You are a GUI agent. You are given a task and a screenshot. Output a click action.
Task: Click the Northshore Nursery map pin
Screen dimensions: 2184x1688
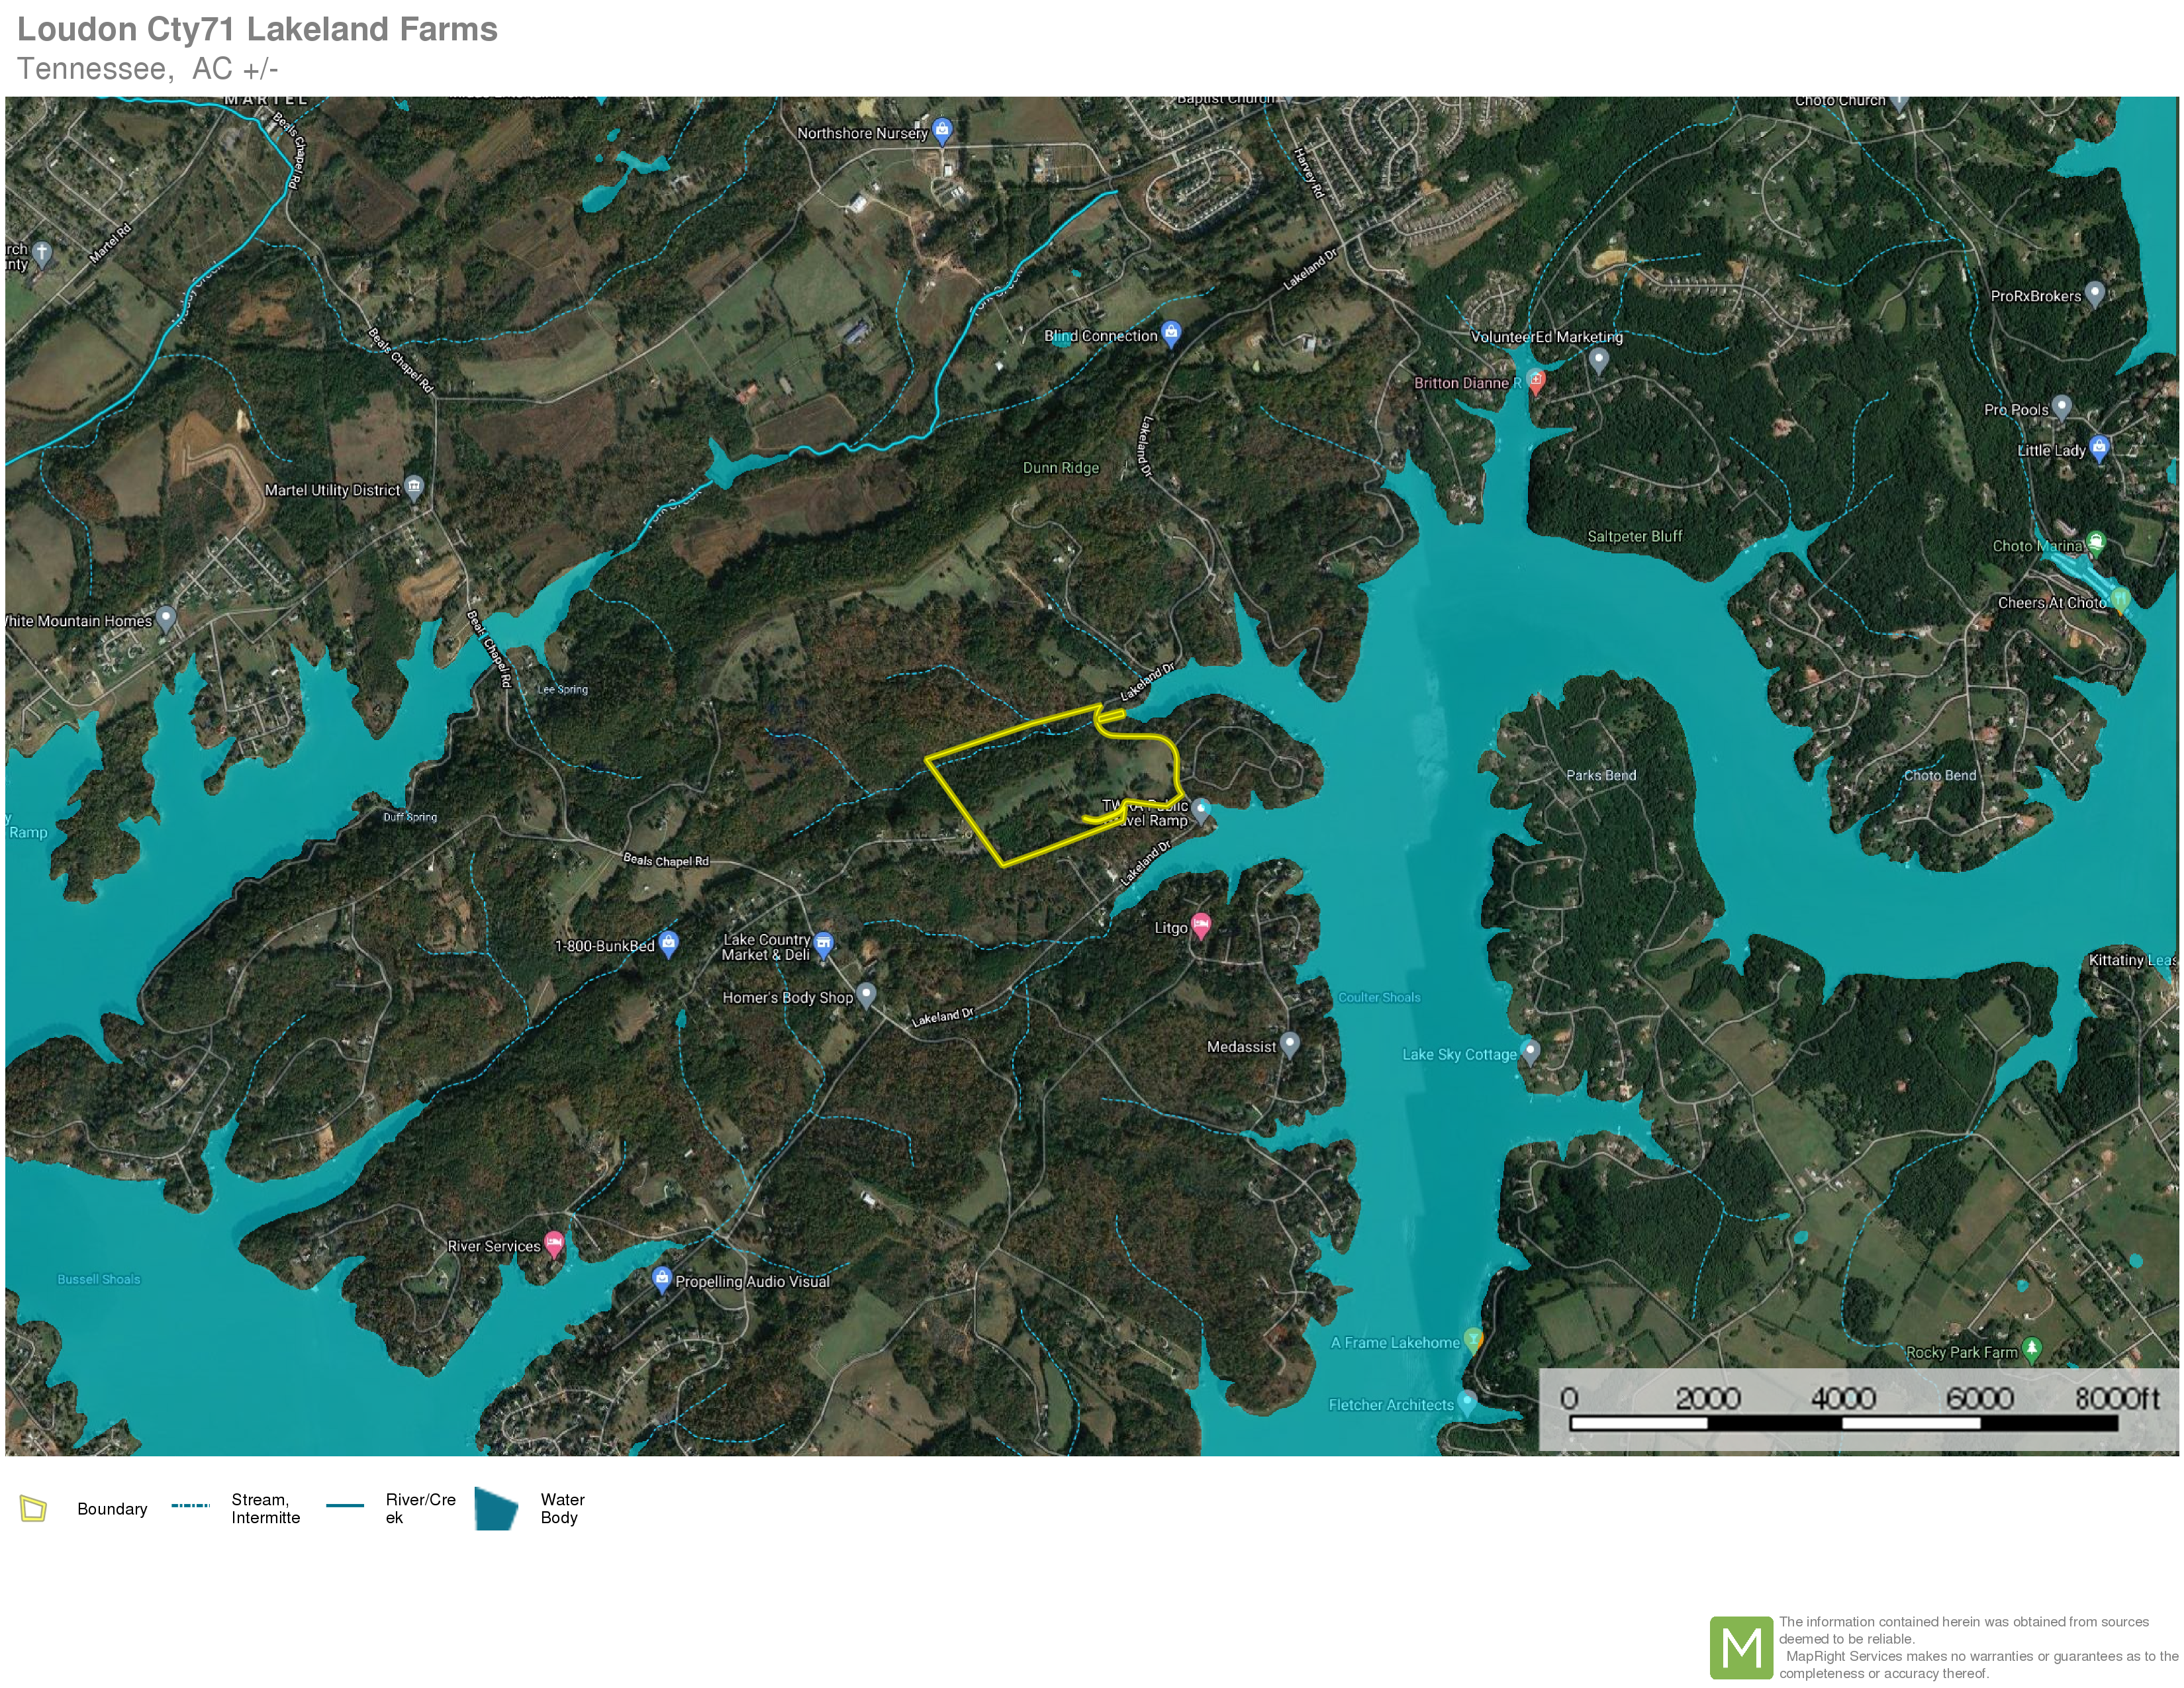pyautogui.click(x=942, y=130)
